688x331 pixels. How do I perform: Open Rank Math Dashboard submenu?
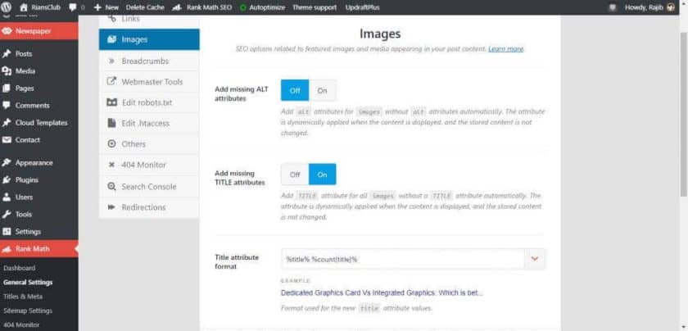click(x=20, y=268)
